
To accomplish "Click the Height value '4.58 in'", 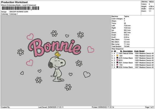I will click(x=151, y=6).
